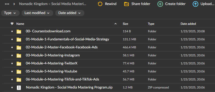Click folder icon of 00- Coursestodownload.com
This screenshot has width=215, height=92.
point(19,32)
